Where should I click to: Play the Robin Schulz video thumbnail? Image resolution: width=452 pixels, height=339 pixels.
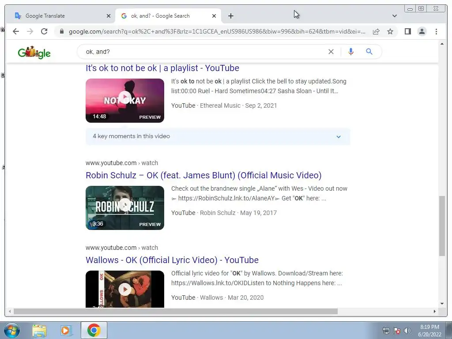[125, 208]
